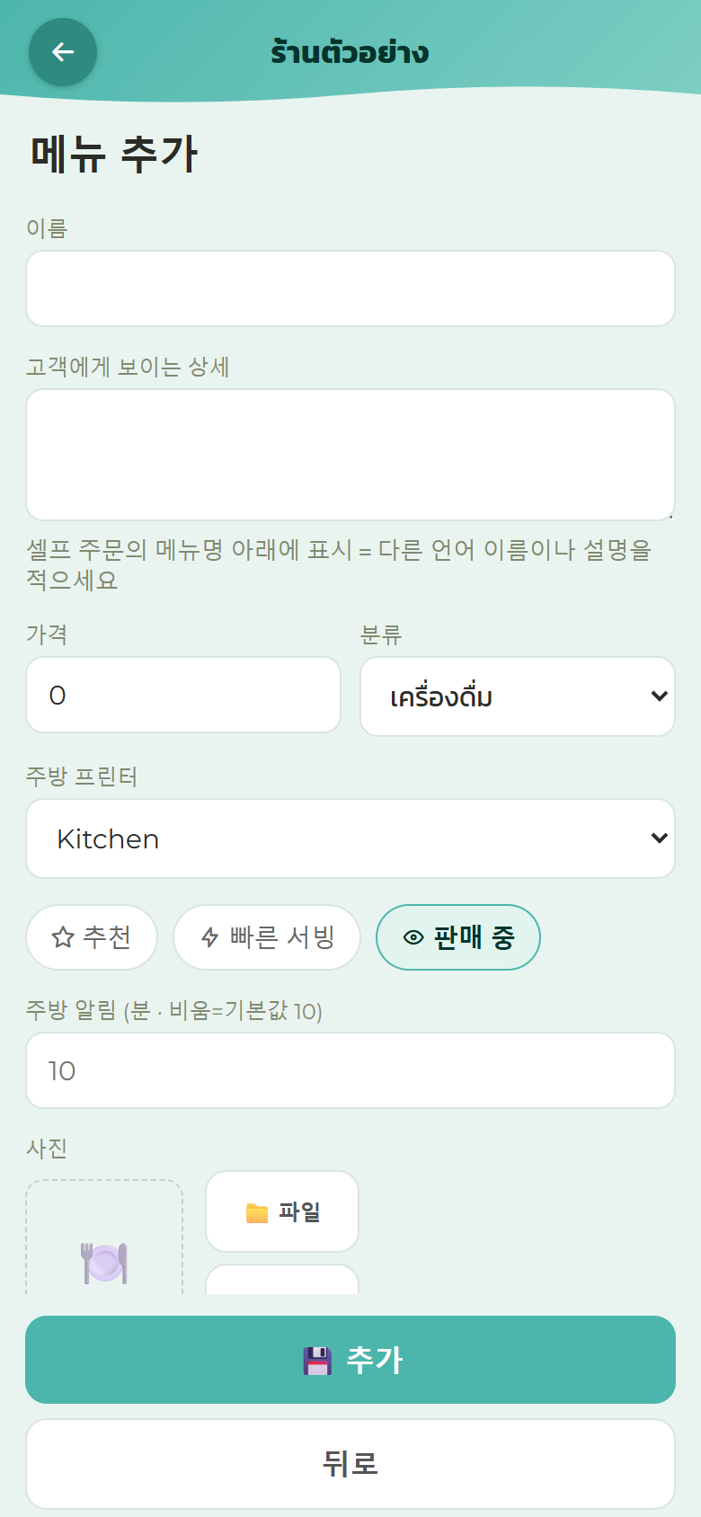701x1517 pixels.
Task: Click the 뒤로 back button
Action: coord(350,1464)
